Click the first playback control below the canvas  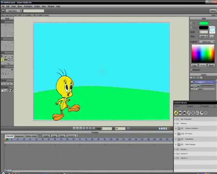point(74,128)
